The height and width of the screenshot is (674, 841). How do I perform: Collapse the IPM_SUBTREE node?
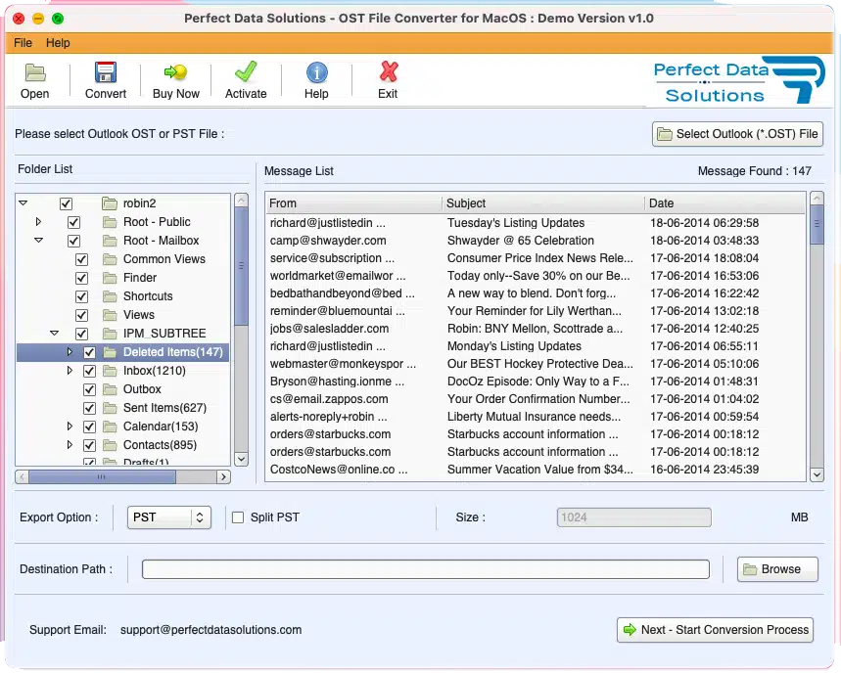(x=54, y=333)
